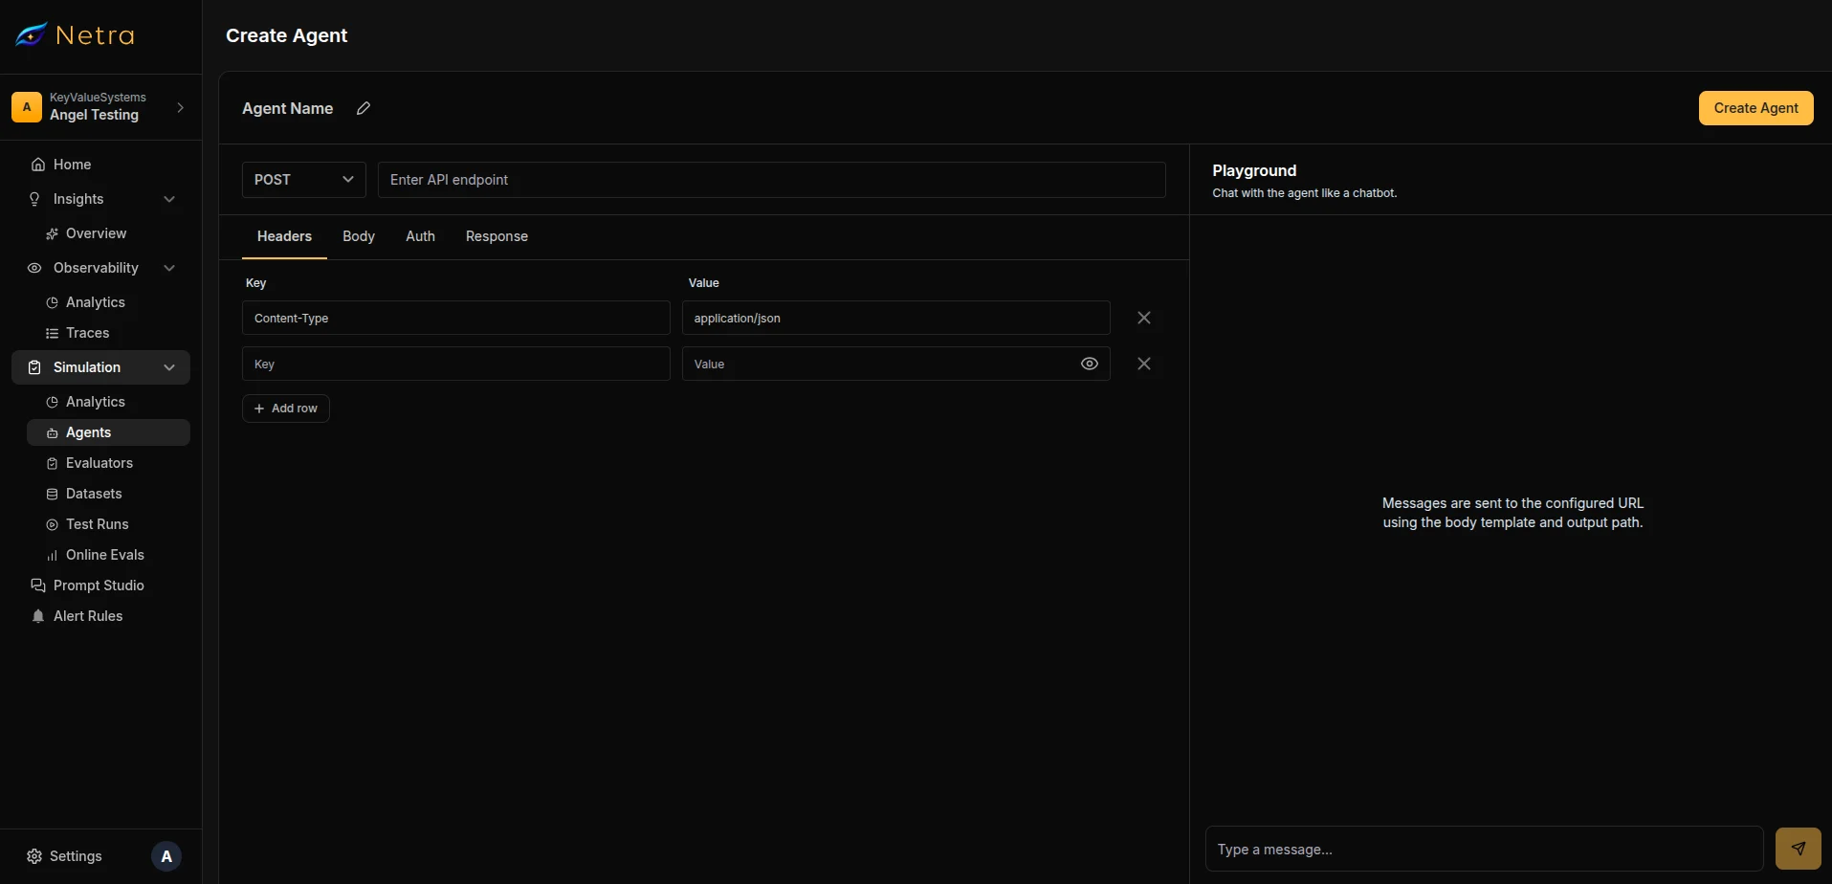This screenshot has height=884, width=1832.
Task: Collapse the Observability chevron
Action: [169, 268]
